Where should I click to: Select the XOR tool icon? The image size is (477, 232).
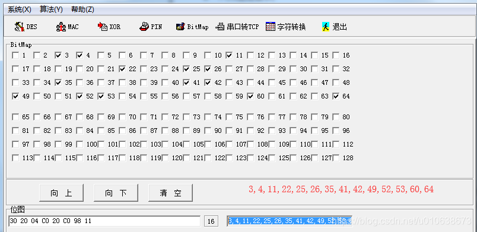(x=103, y=27)
